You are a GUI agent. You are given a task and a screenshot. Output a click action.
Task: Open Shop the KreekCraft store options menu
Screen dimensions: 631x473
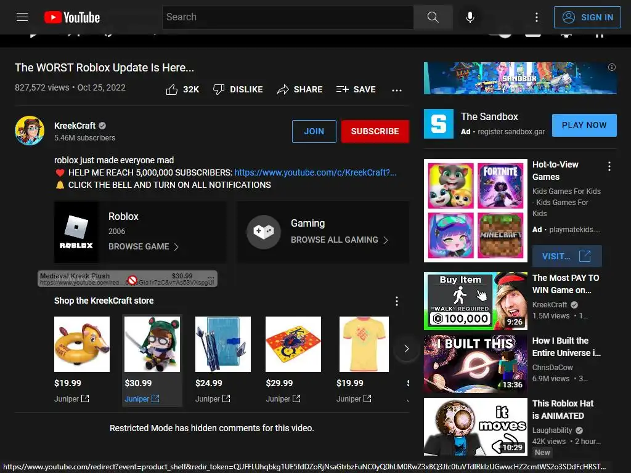click(397, 301)
